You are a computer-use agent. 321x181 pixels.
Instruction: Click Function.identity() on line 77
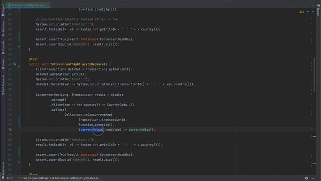[x=96, y=125]
